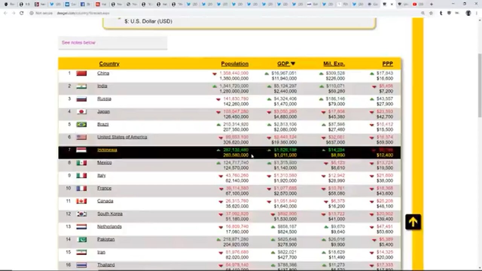The image size is (482, 271).
Task: Open the France country link
Action: pos(104,188)
